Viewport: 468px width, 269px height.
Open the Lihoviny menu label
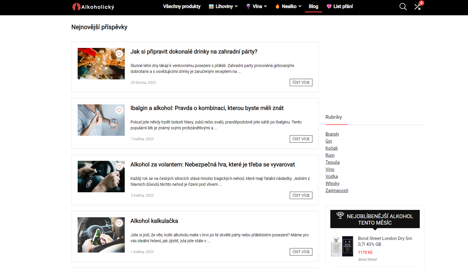(x=224, y=6)
